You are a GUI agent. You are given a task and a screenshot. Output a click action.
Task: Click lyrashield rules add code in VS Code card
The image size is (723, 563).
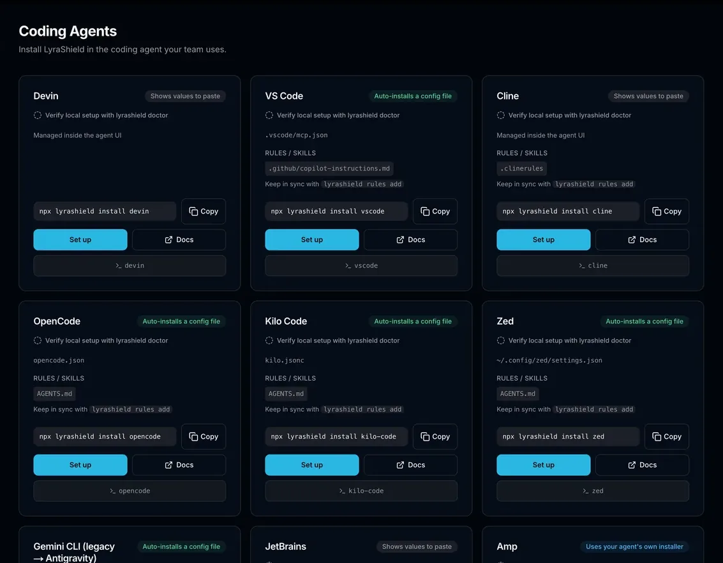point(362,184)
